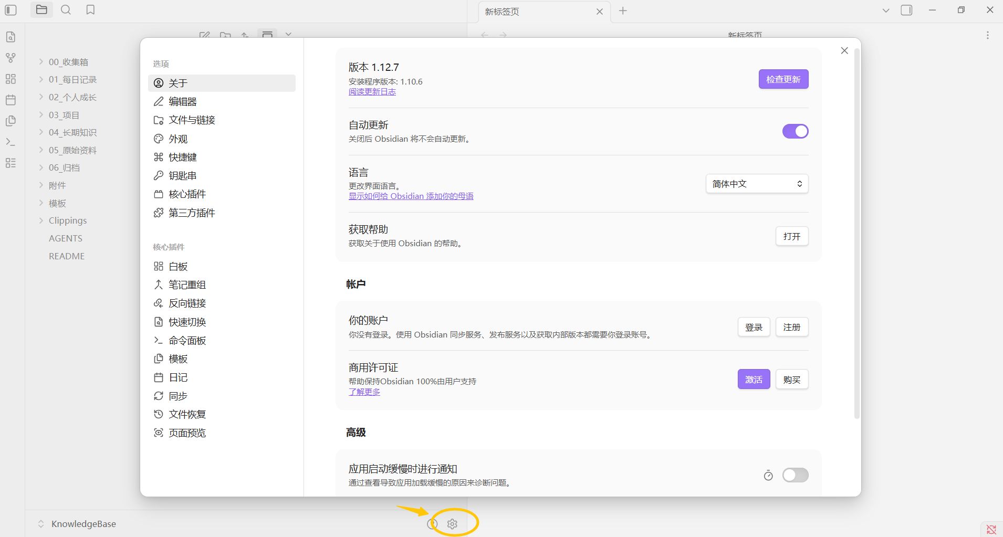Open the 快捷键 settings section
Screen dimensions: 1003x537
222,157
